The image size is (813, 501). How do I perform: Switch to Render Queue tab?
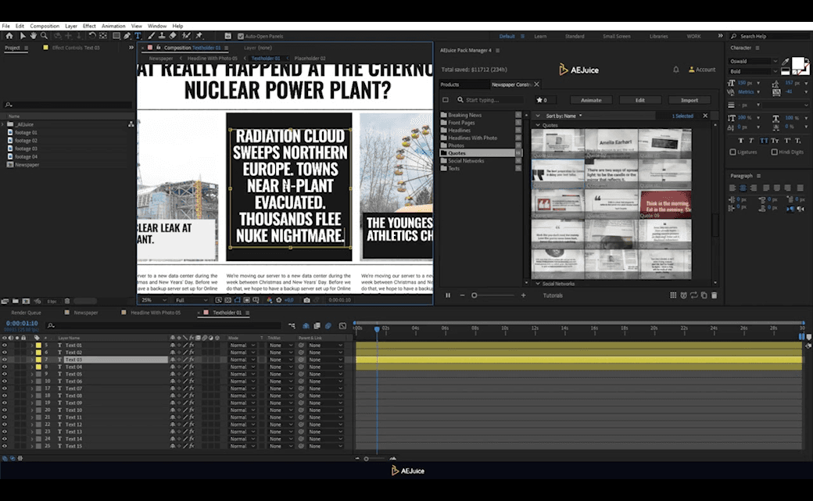(26, 313)
